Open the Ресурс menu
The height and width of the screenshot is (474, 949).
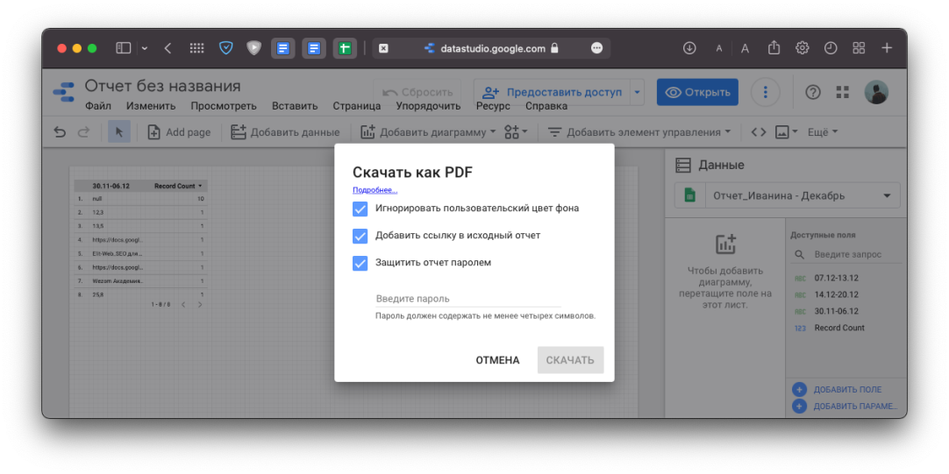click(x=493, y=106)
